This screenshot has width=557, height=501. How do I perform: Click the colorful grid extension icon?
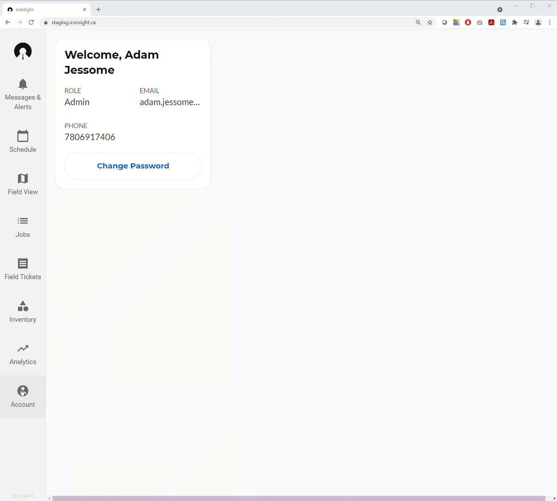[x=456, y=22]
